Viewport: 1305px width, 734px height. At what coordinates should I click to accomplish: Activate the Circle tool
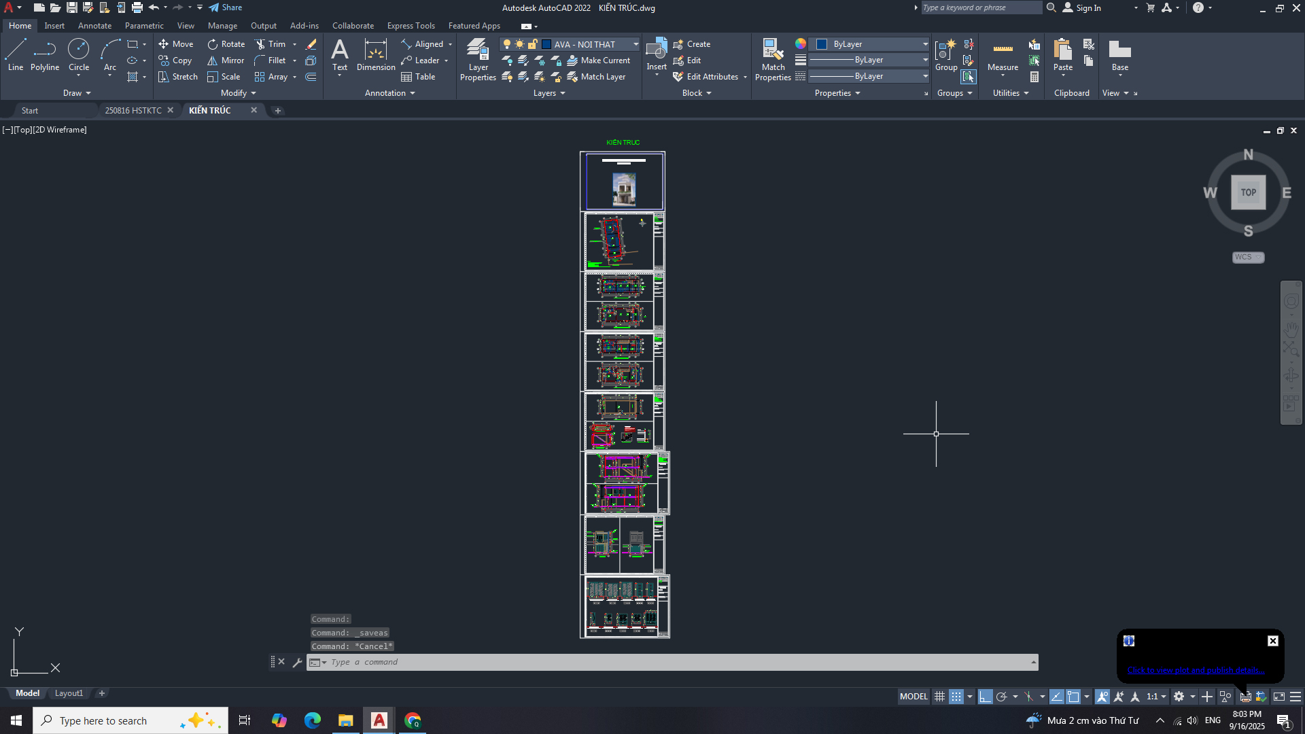(x=79, y=54)
